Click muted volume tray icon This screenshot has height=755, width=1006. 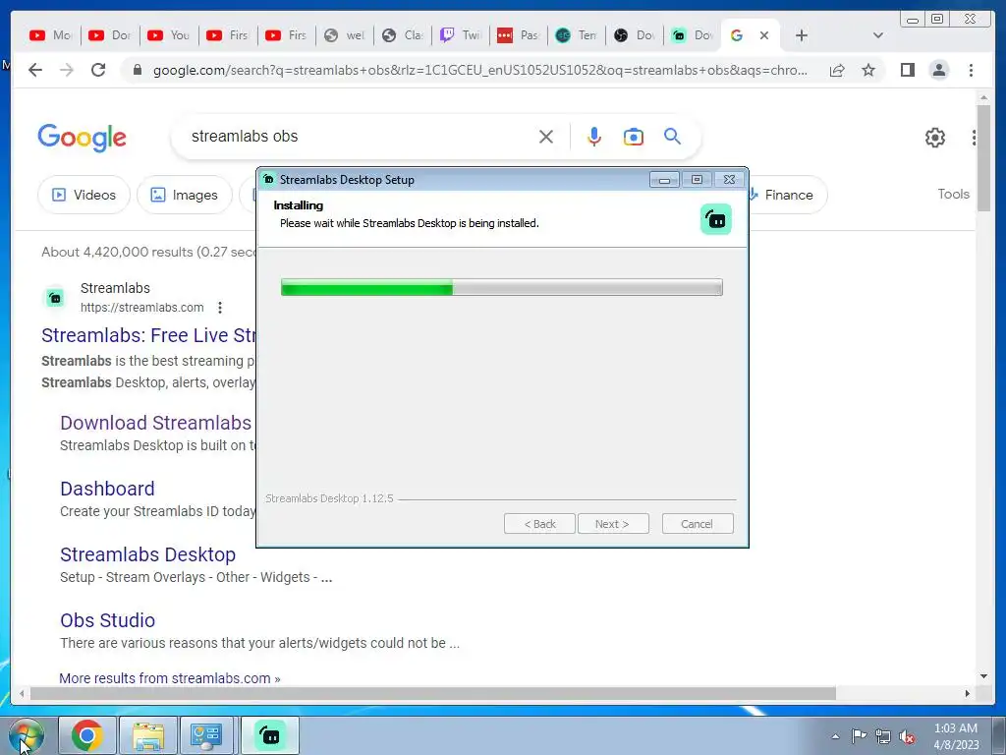pos(907,736)
